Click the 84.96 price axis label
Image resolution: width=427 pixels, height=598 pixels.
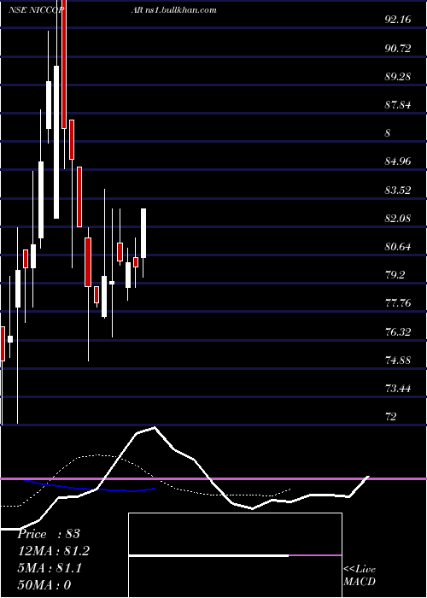coord(398,161)
